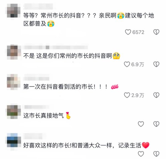Like the 这市长真接地气 comment
Image resolution: width=166 pixels, height=159 pixels.
point(141,124)
